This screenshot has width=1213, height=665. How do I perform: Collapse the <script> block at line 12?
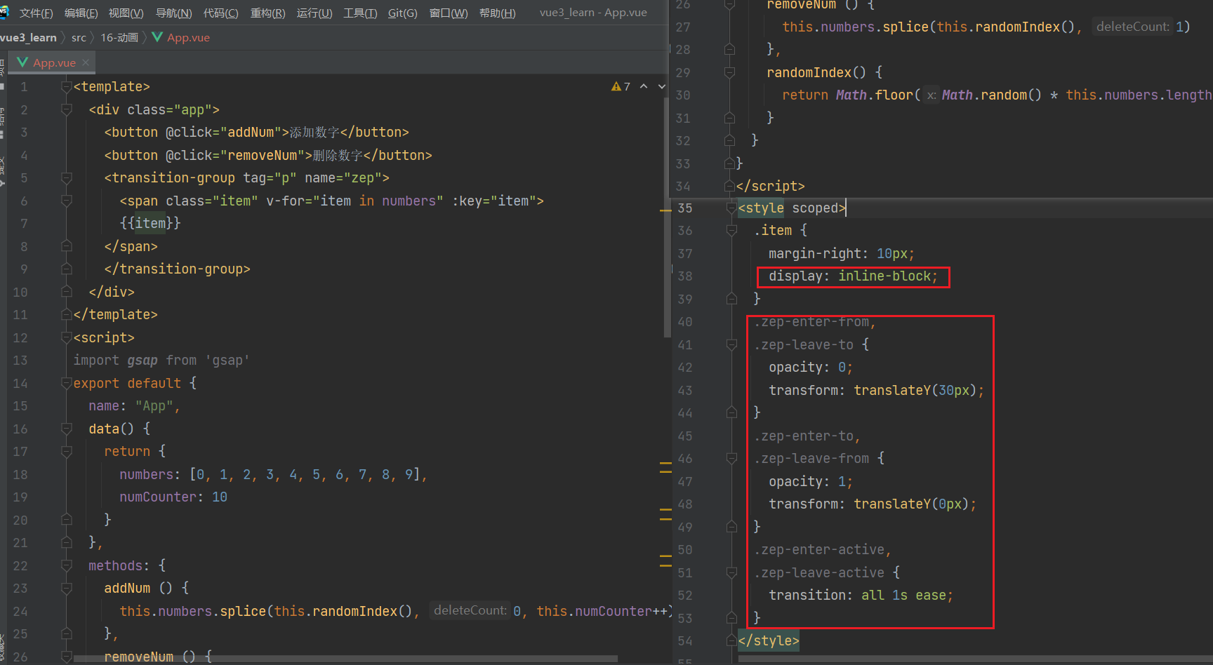[x=66, y=337]
